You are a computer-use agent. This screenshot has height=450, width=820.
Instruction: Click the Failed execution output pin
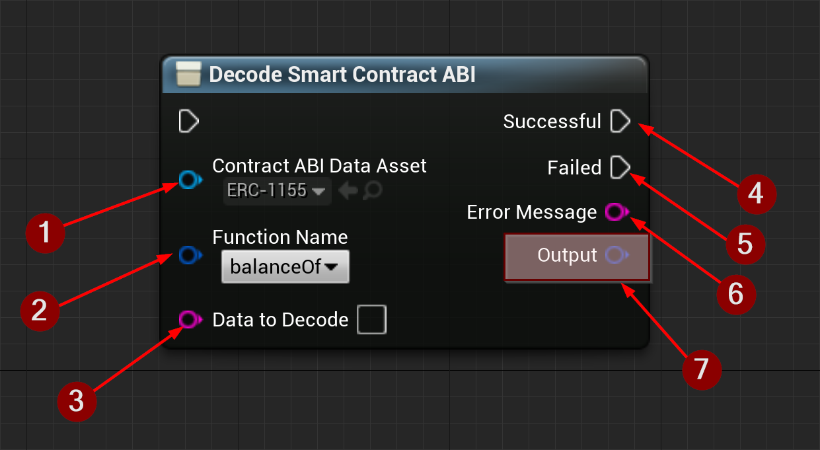click(620, 167)
